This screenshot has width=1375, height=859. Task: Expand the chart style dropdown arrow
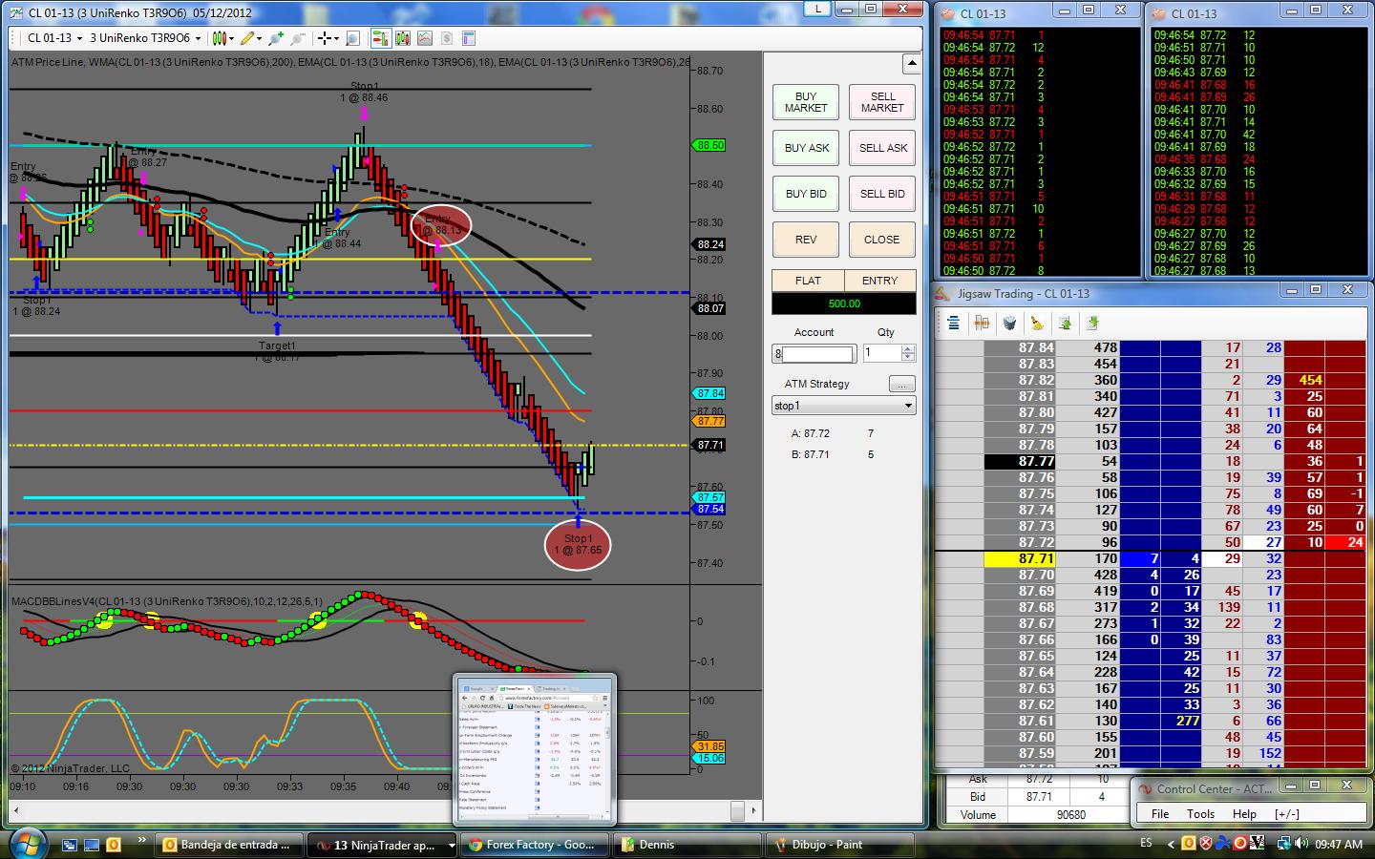(232, 38)
